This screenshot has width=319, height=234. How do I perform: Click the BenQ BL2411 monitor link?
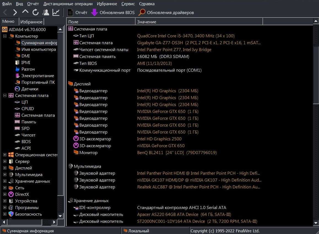pos(177,152)
